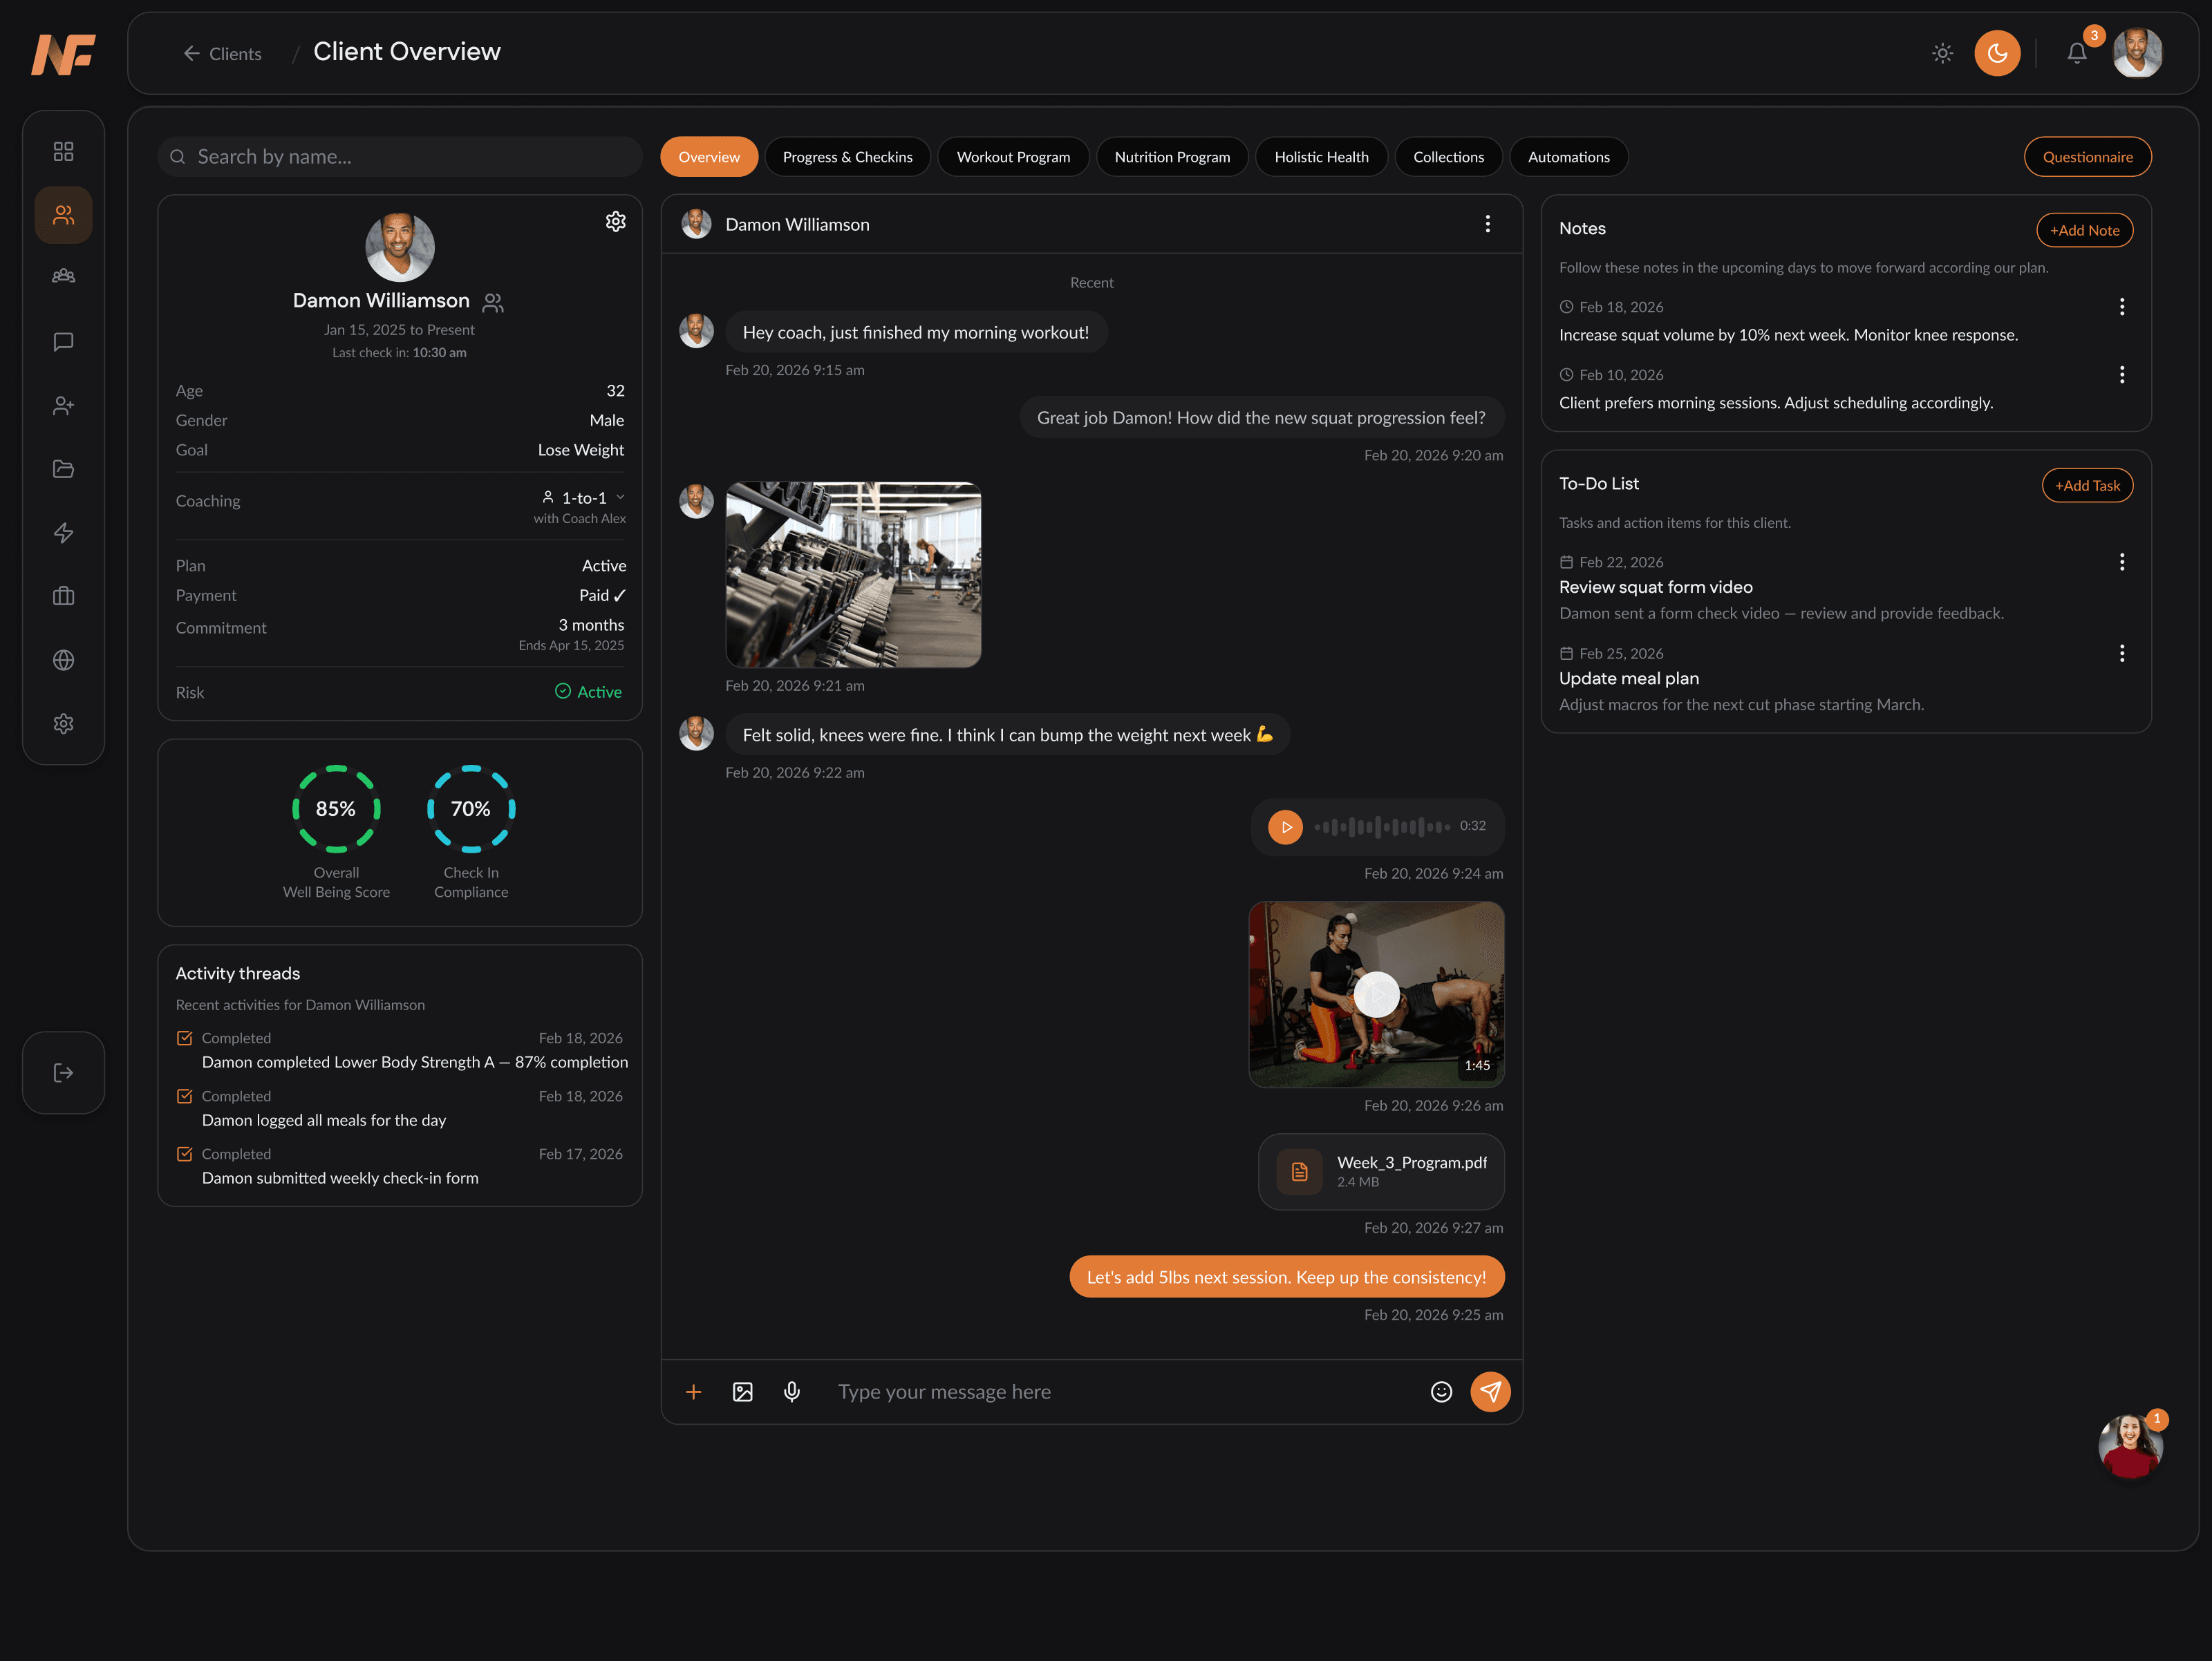Send the message with paper plane button
Screen dimensions: 2212x1661
(x=1490, y=1391)
